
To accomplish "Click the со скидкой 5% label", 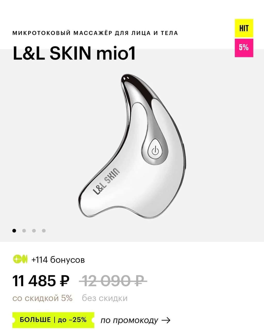I will click(x=43, y=298).
